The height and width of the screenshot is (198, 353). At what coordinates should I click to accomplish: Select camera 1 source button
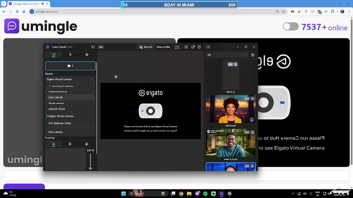click(70, 66)
